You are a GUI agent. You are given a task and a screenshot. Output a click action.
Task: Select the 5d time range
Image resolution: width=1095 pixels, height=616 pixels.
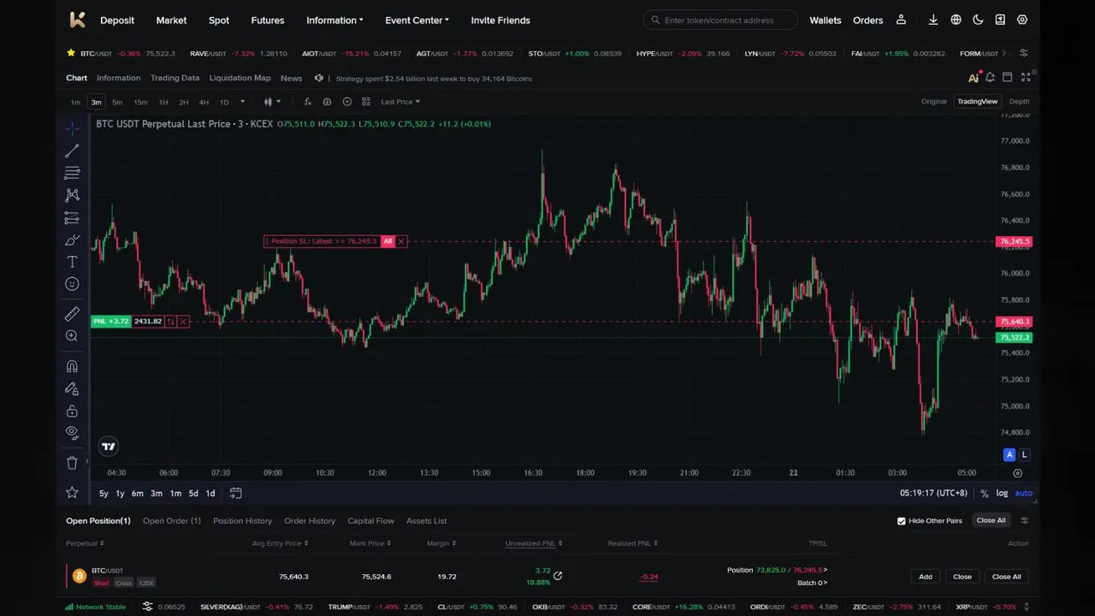[193, 494]
